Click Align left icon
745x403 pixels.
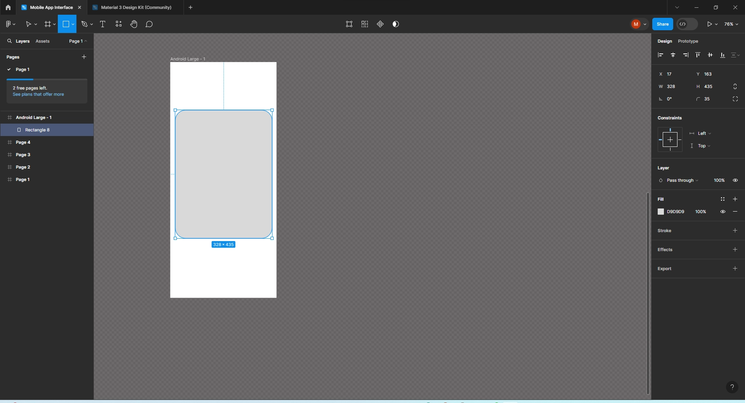tap(661, 55)
